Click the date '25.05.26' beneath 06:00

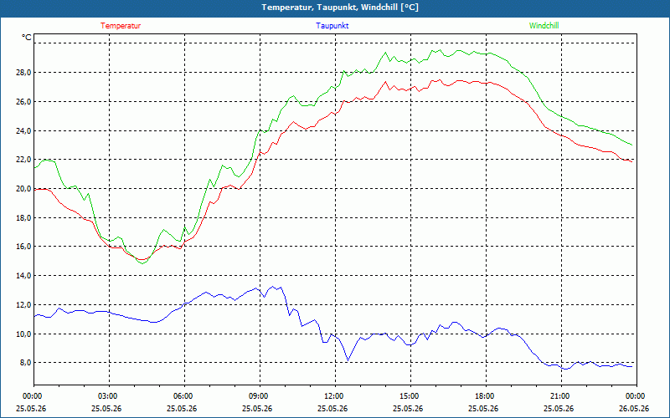[x=182, y=409]
